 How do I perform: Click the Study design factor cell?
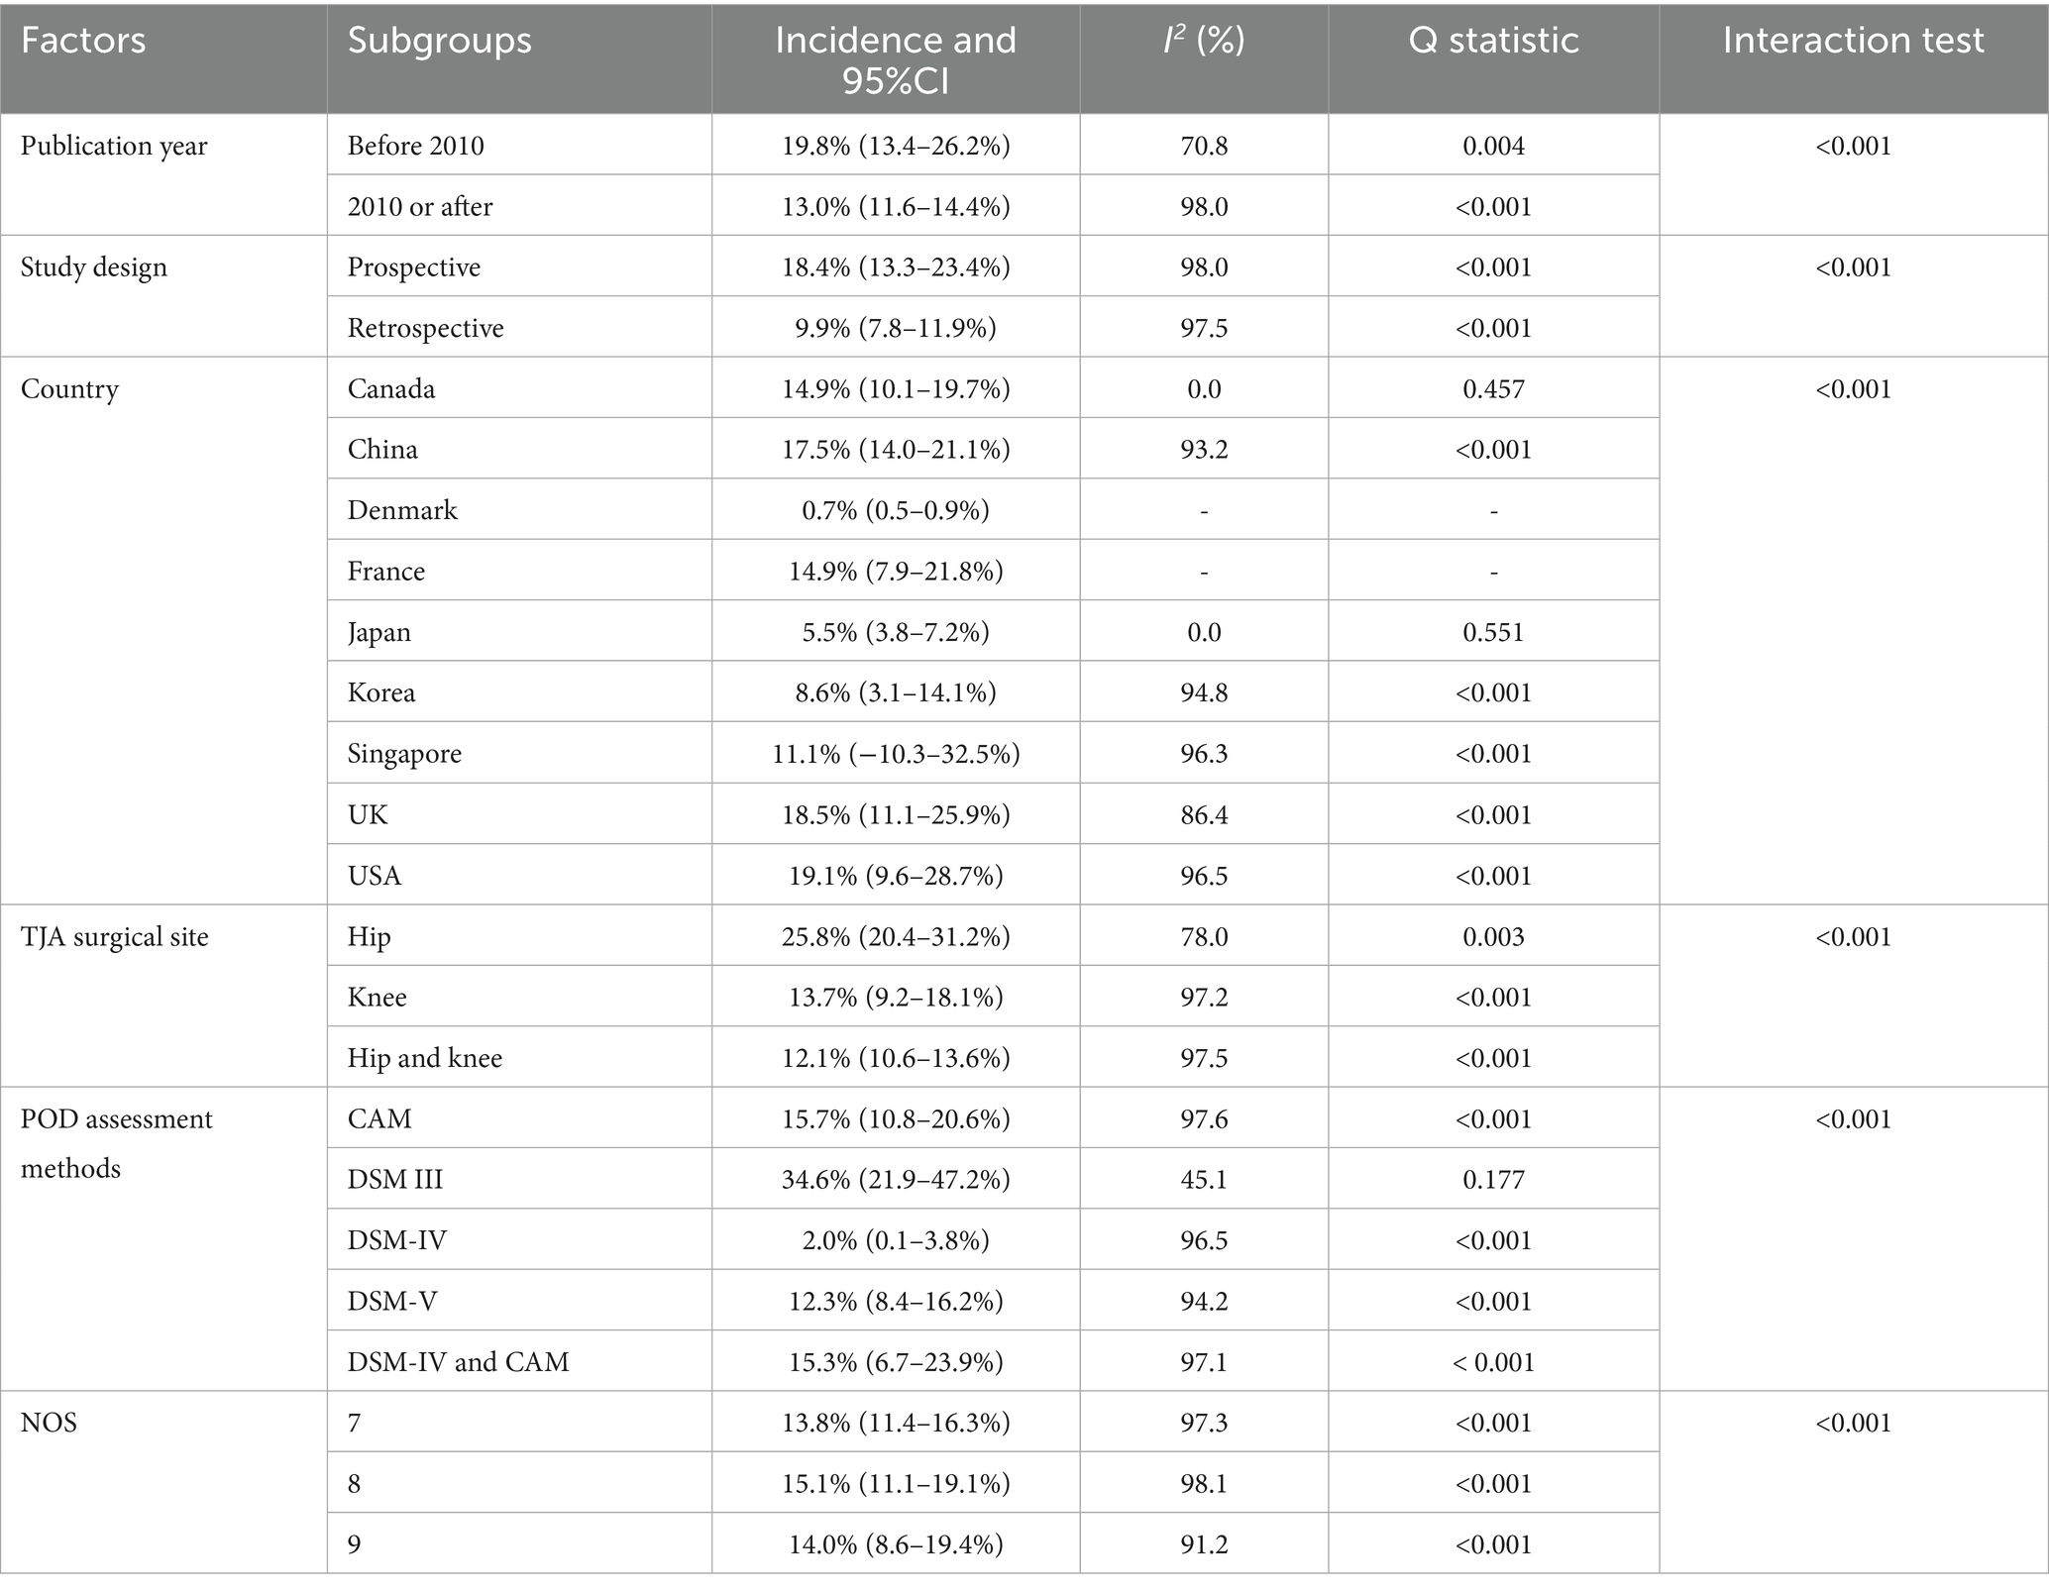pyautogui.click(x=94, y=267)
